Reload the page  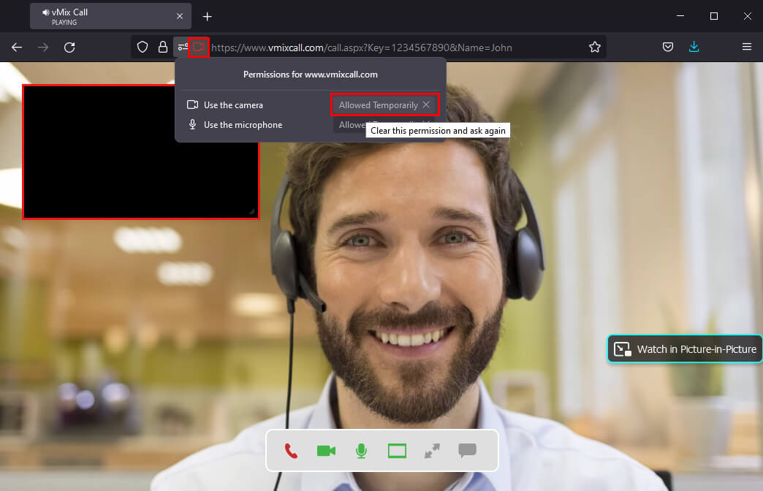coord(69,47)
